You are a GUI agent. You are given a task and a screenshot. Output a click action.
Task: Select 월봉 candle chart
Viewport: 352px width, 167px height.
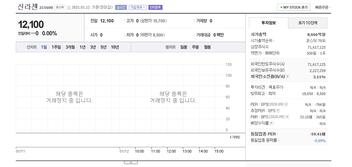(207, 47)
